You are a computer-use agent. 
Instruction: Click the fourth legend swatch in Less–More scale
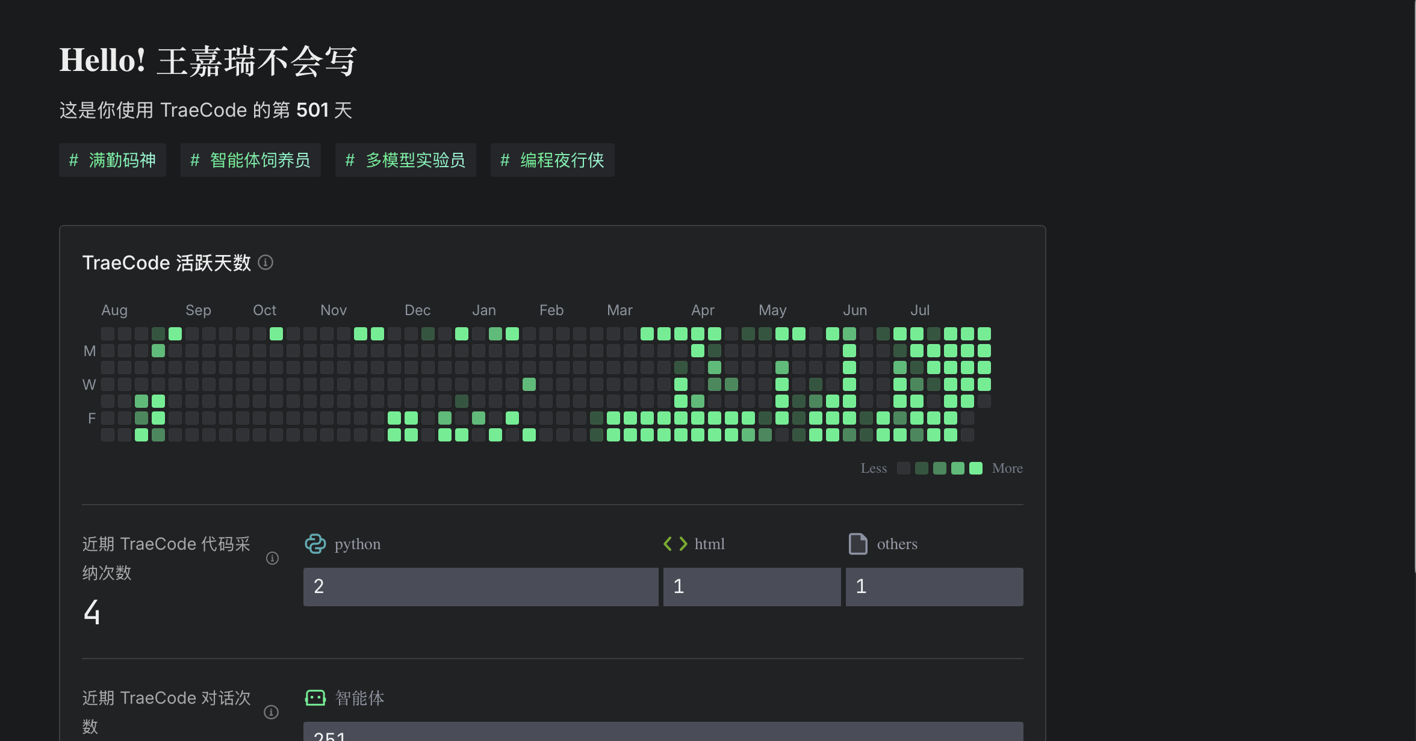958,469
